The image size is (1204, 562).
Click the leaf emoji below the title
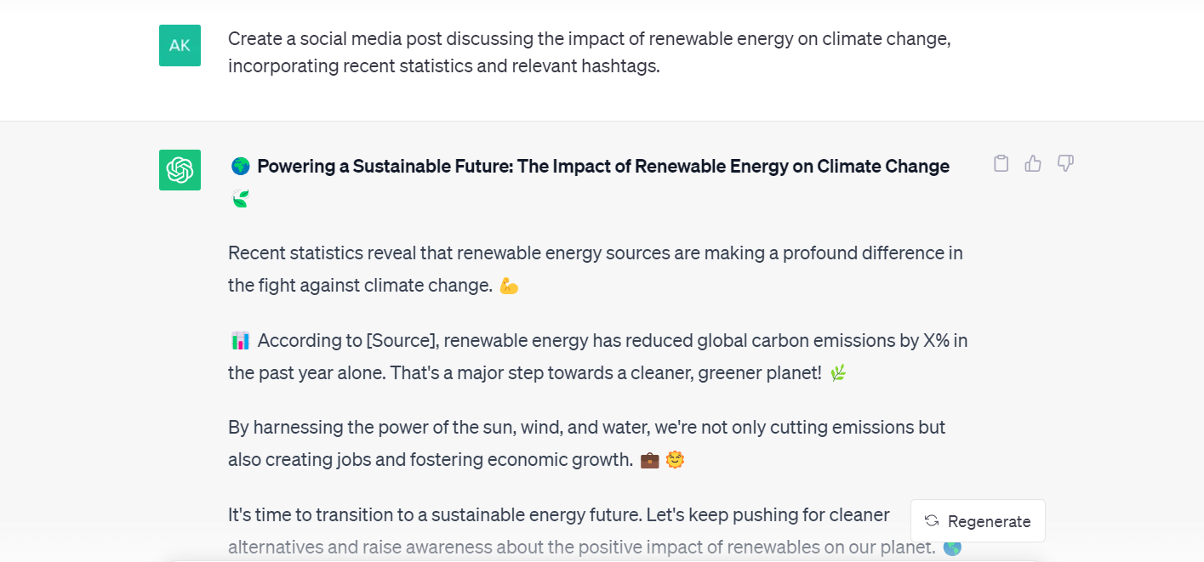point(241,199)
